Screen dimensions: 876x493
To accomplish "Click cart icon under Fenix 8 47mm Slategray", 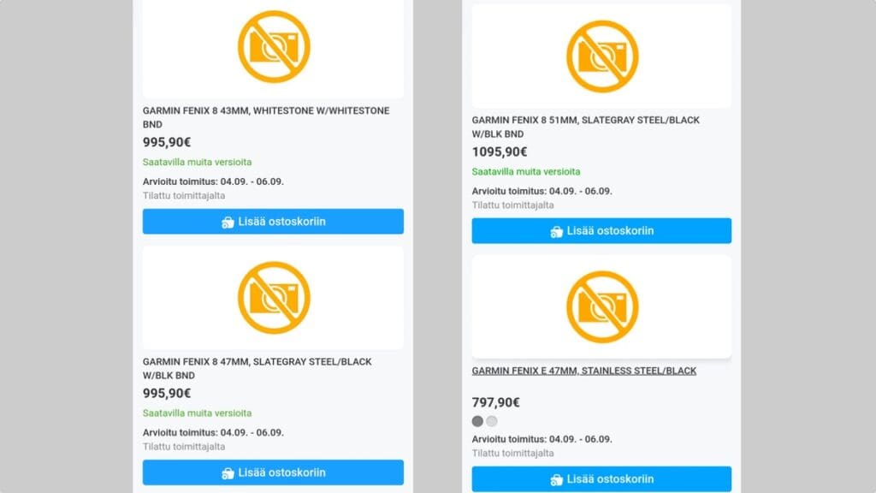I will [x=228, y=472].
